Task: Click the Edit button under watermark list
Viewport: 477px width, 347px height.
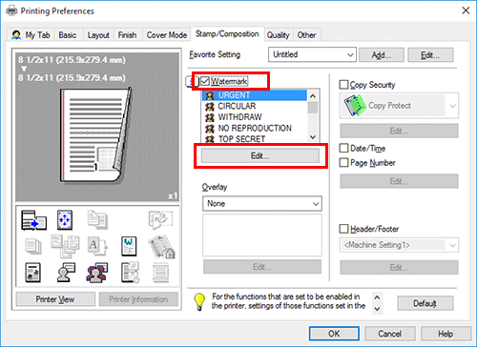Action: tap(260, 156)
